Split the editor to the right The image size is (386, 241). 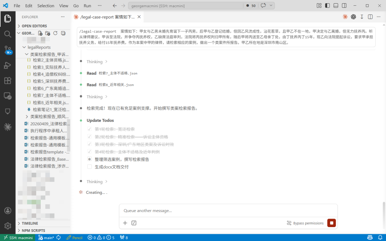370,17
